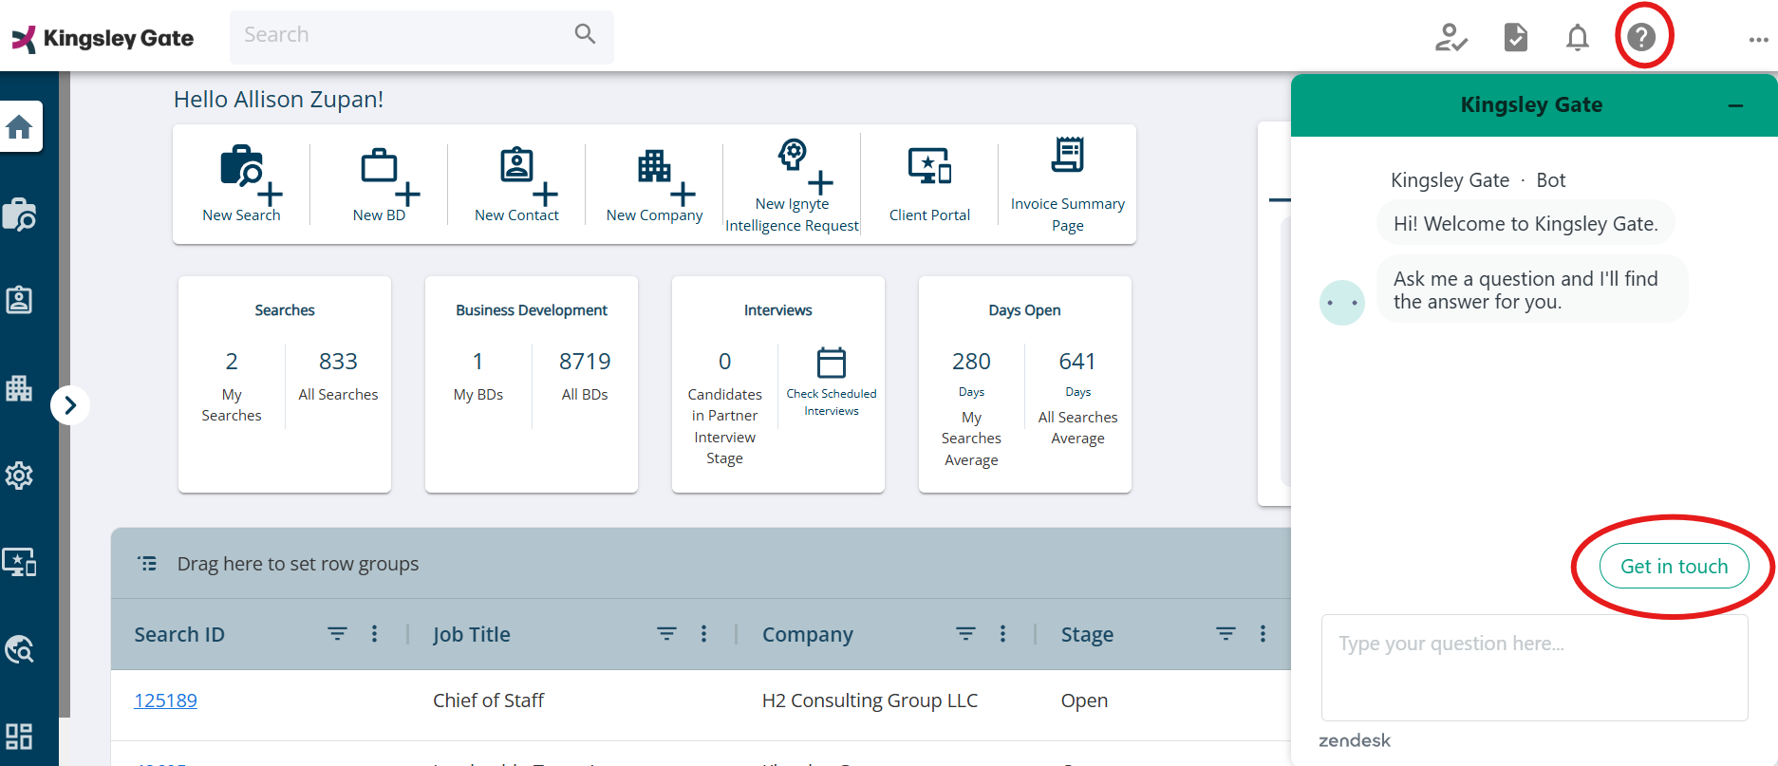Click the Get in touch button
The height and width of the screenshot is (766, 1778).
coord(1674,566)
